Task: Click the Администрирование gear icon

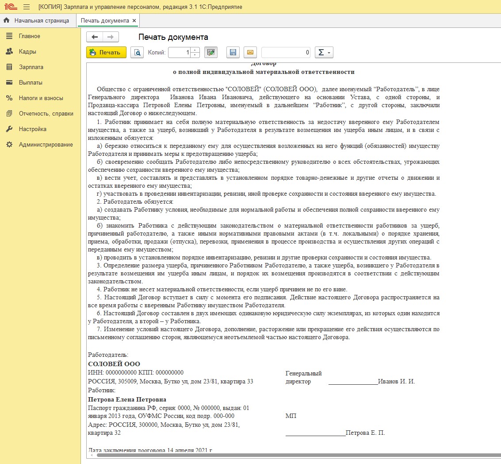Action: (x=9, y=144)
